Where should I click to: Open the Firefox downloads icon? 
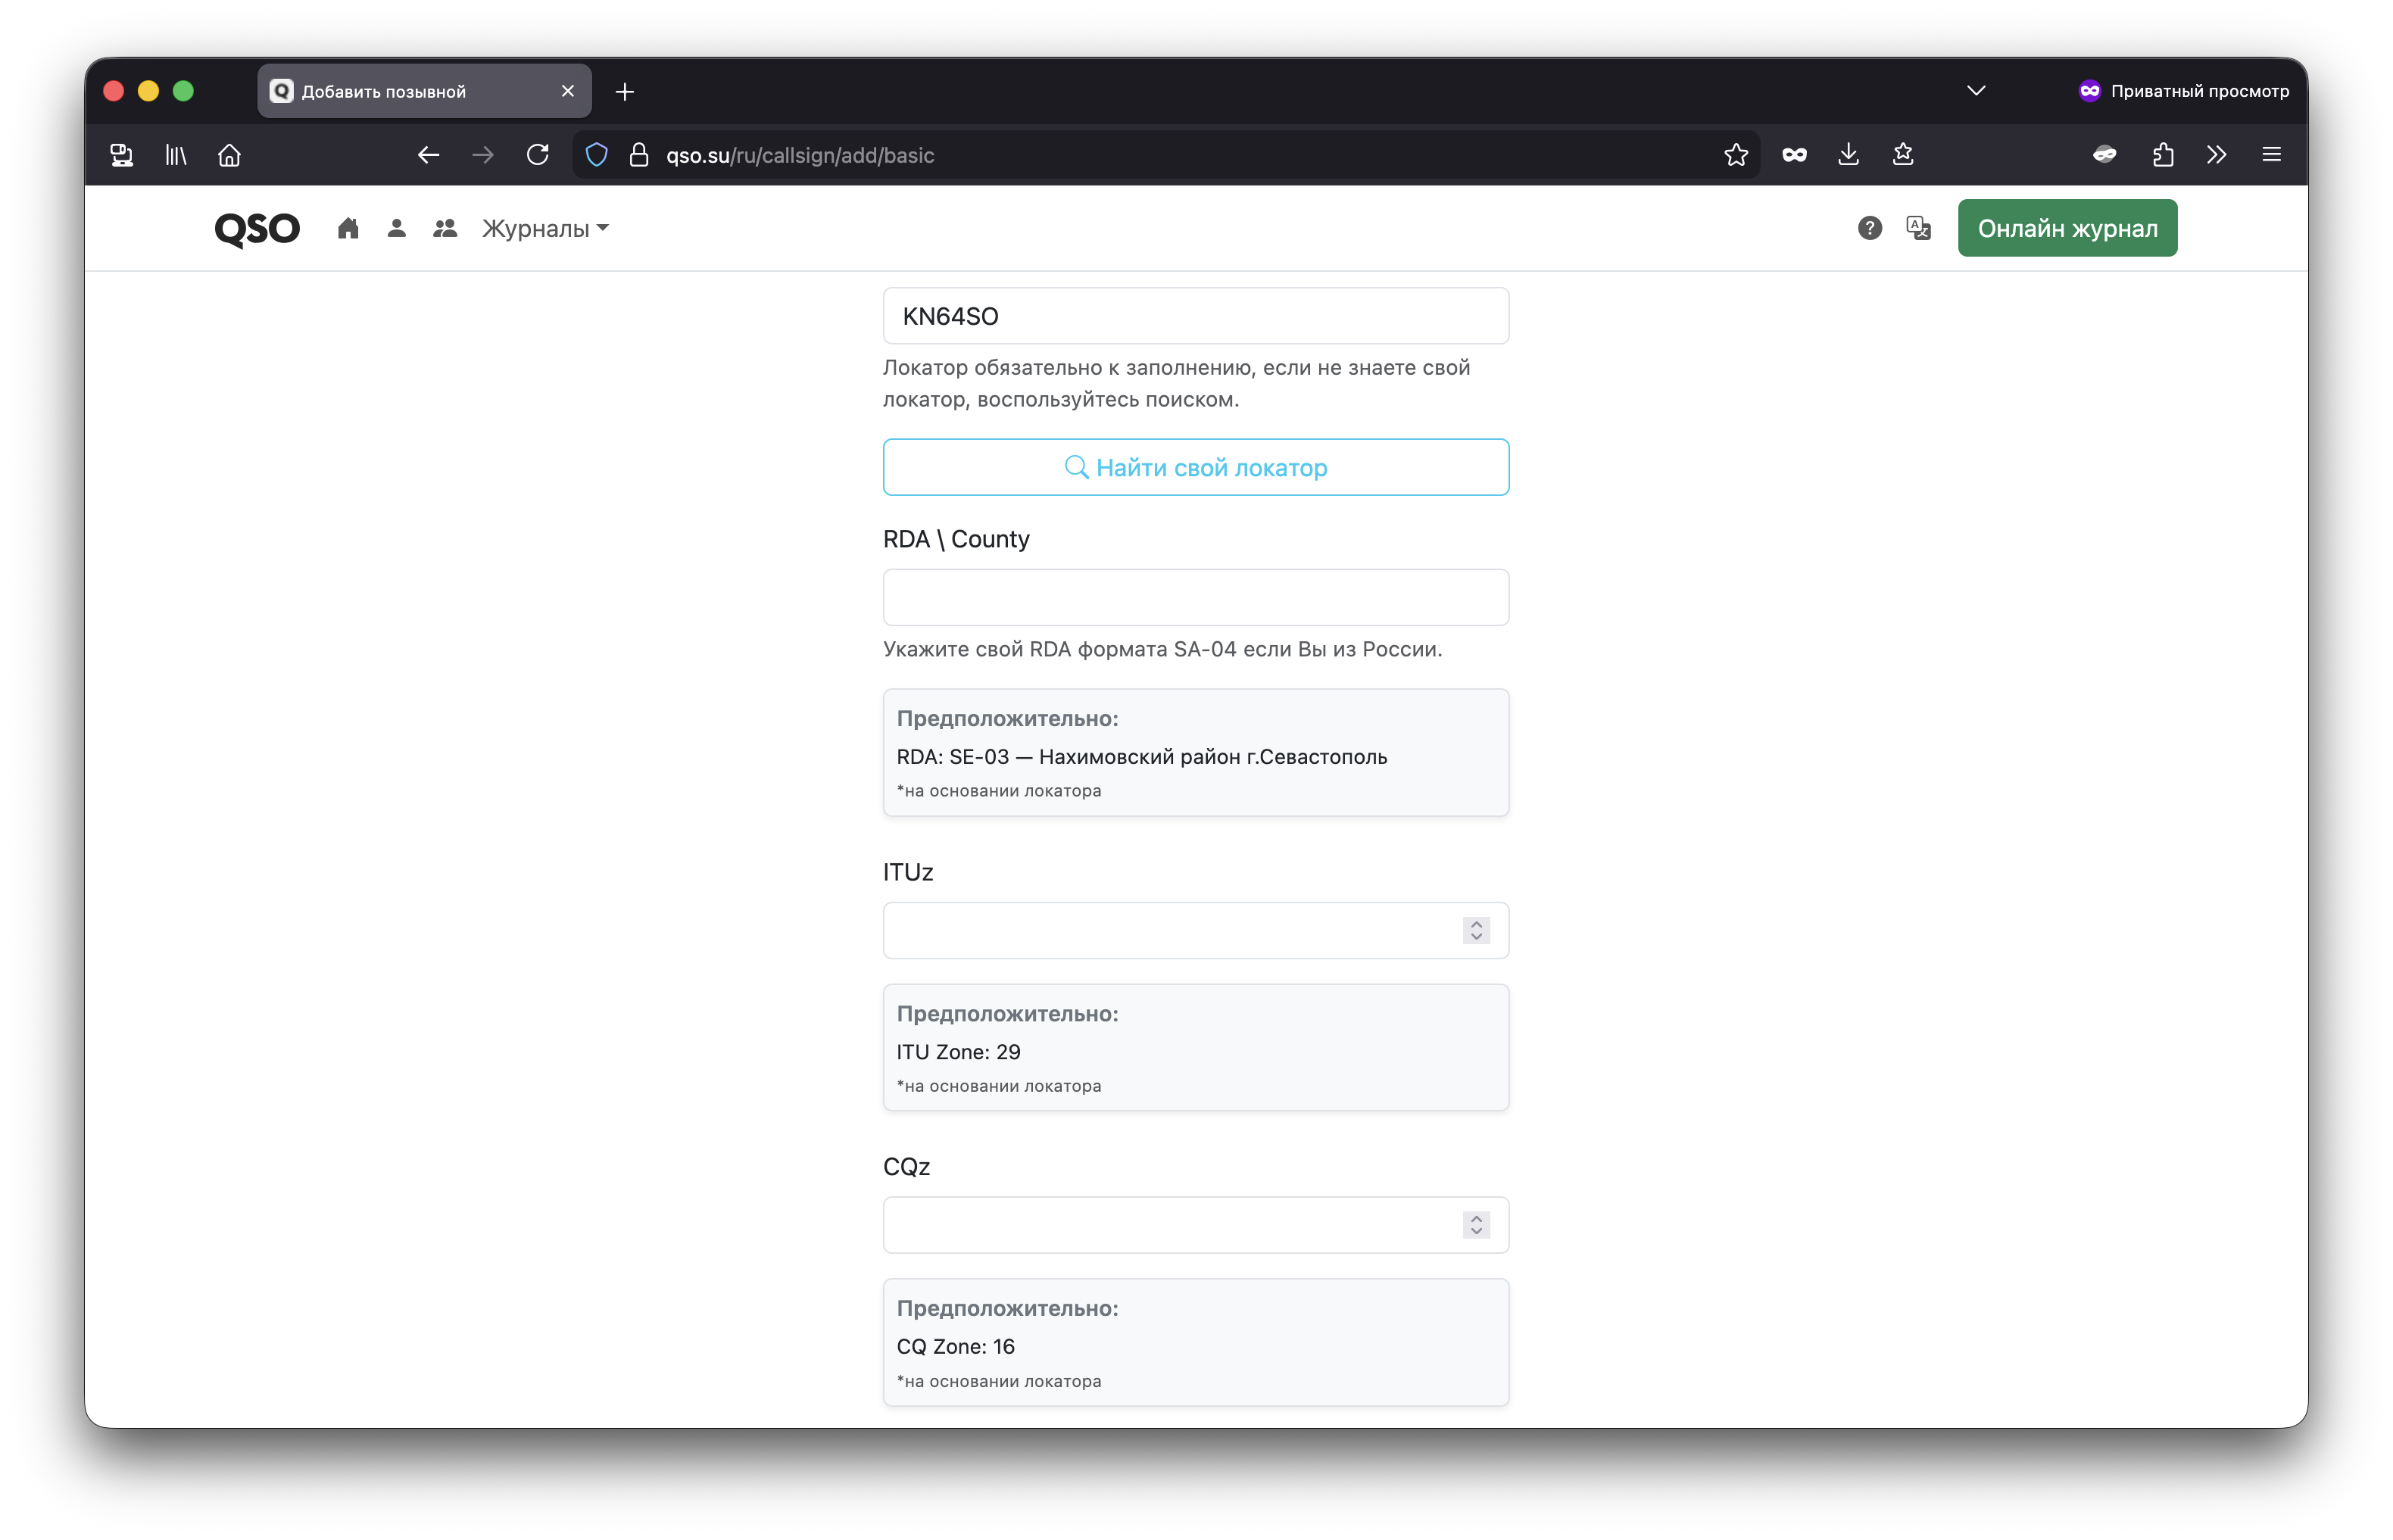pyautogui.click(x=1848, y=155)
